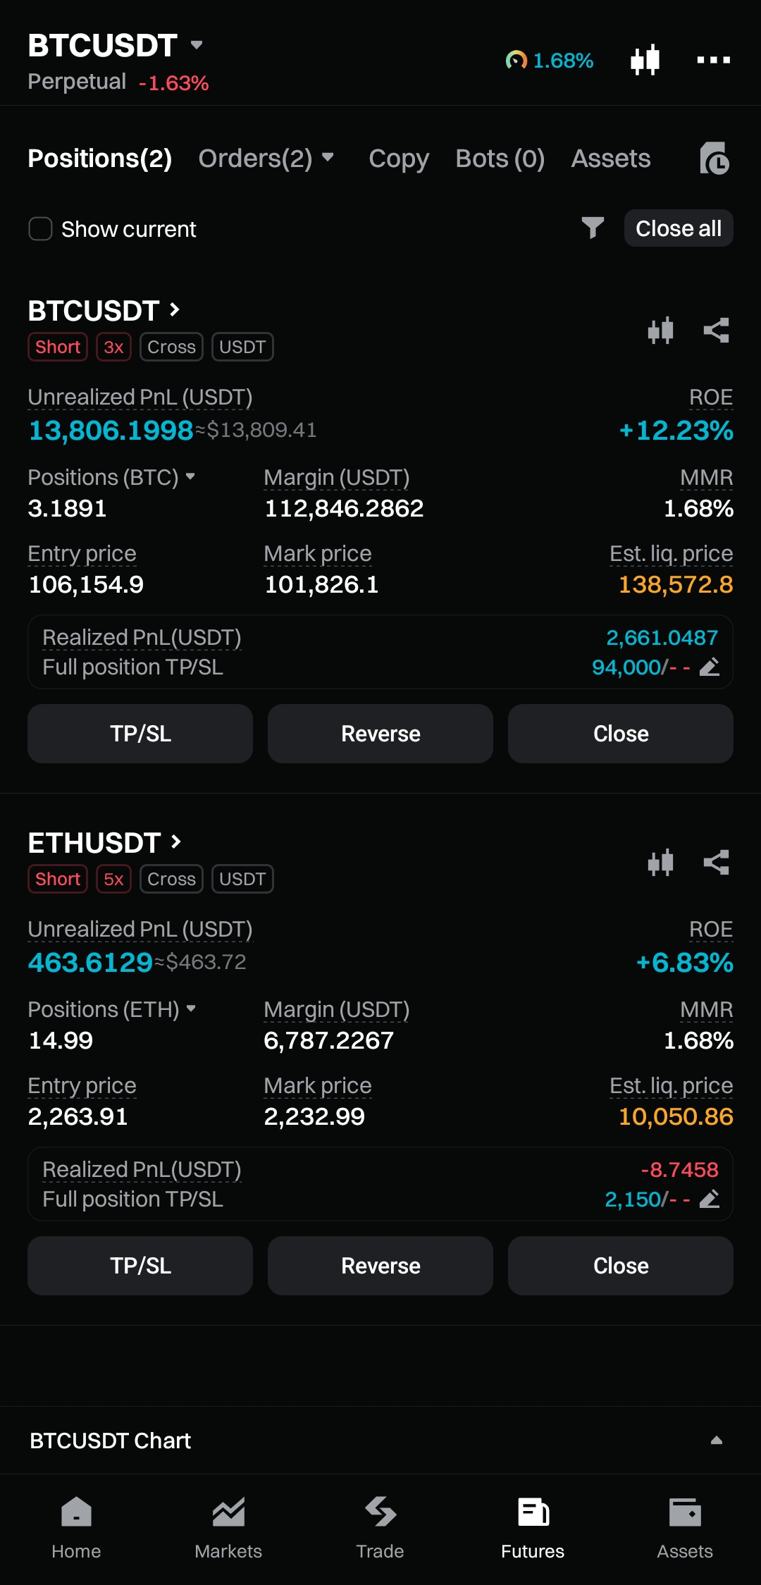The height and width of the screenshot is (1585, 761).
Task: Expand the Orders(2) dropdown arrow
Action: pos(328,156)
